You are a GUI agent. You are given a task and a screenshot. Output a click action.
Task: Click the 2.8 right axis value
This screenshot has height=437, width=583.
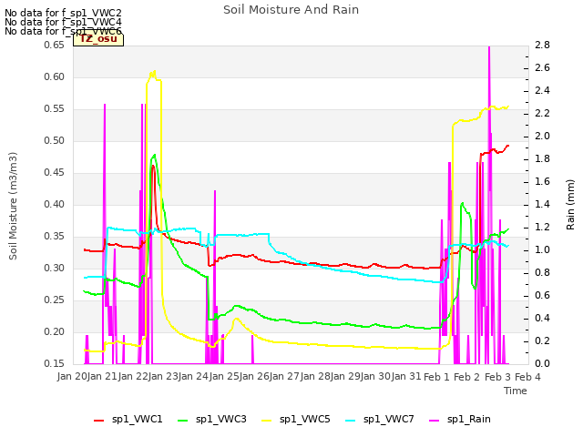point(543,45)
